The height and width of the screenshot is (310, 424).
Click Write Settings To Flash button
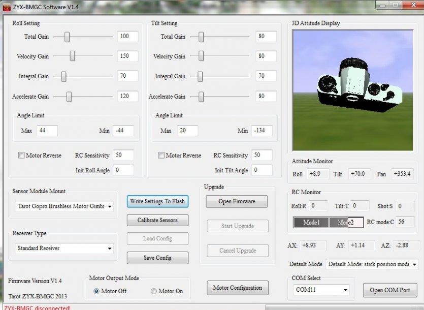tap(157, 201)
